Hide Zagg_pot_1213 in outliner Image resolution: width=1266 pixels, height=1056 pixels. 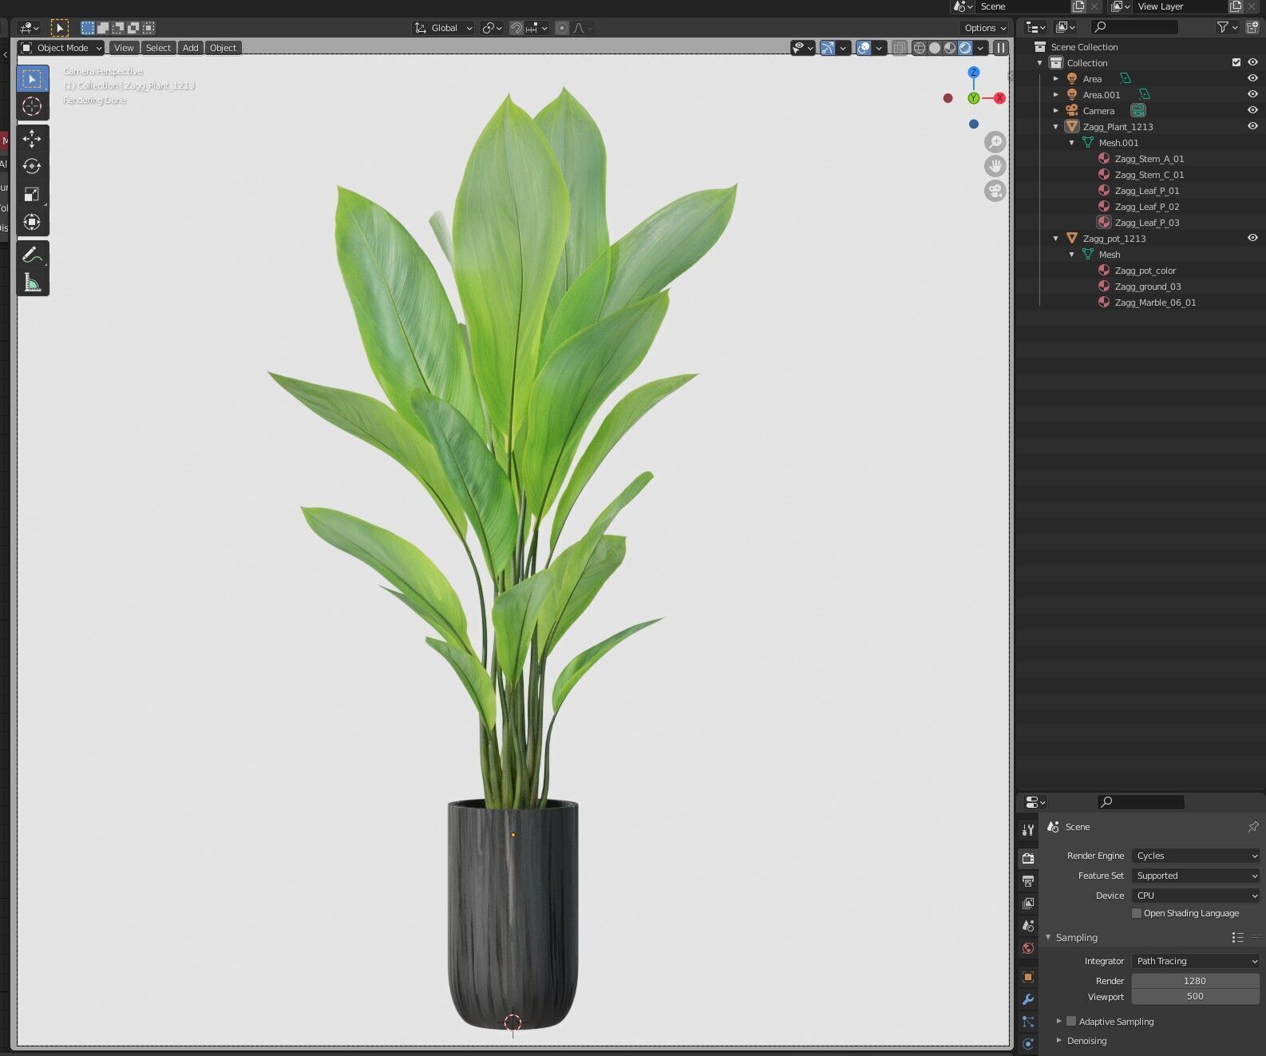[x=1252, y=238]
